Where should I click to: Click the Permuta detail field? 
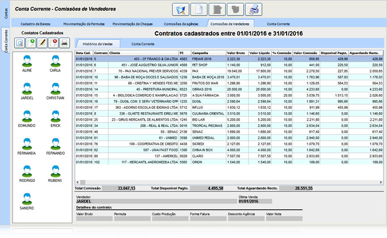pos(132,219)
